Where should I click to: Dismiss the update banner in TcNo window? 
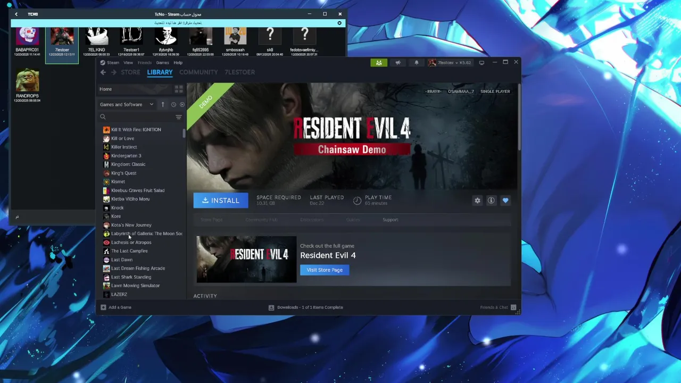point(339,23)
